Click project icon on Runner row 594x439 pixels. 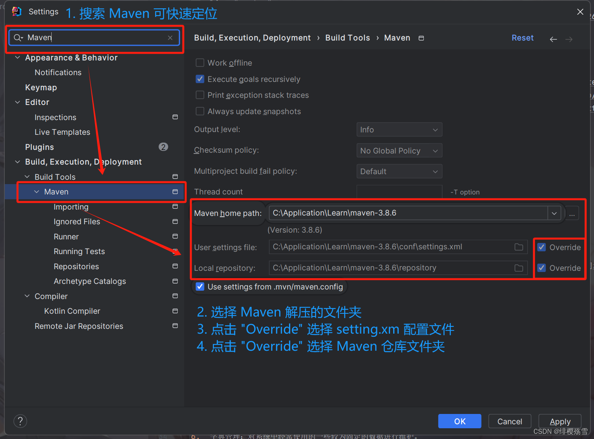[175, 236]
